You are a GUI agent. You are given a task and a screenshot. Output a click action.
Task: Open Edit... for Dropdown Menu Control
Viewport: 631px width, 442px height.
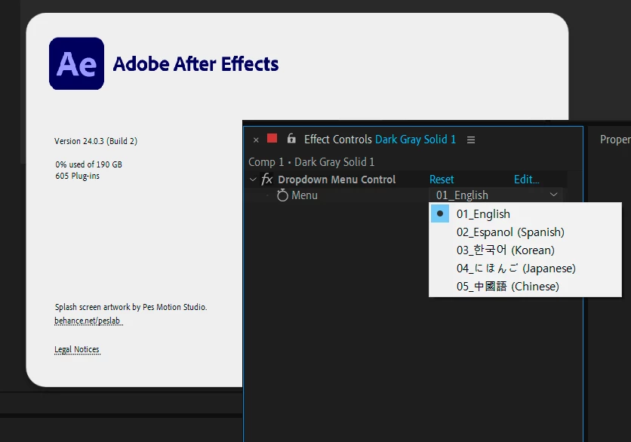point(526,180)
